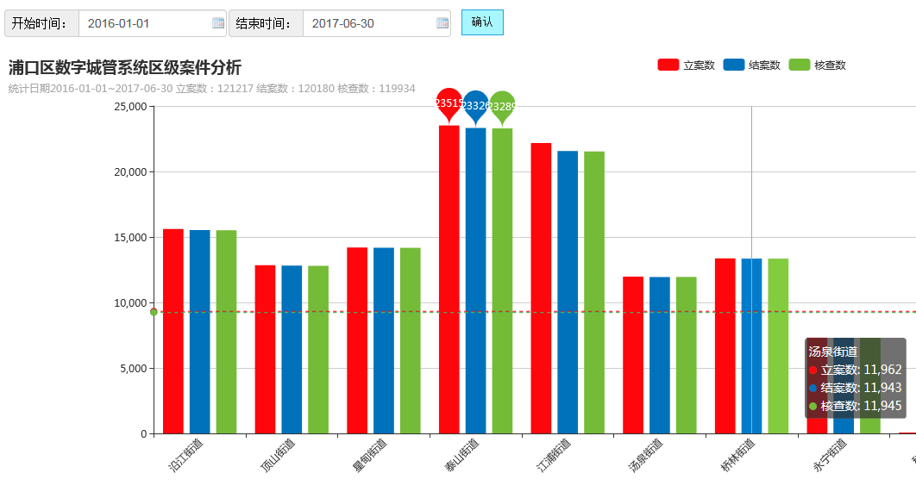This screenshot has height=492, width=916.
Task: Click the 开始时间 date field showing 2016-01-01
Action: click(x=143, y=23)
